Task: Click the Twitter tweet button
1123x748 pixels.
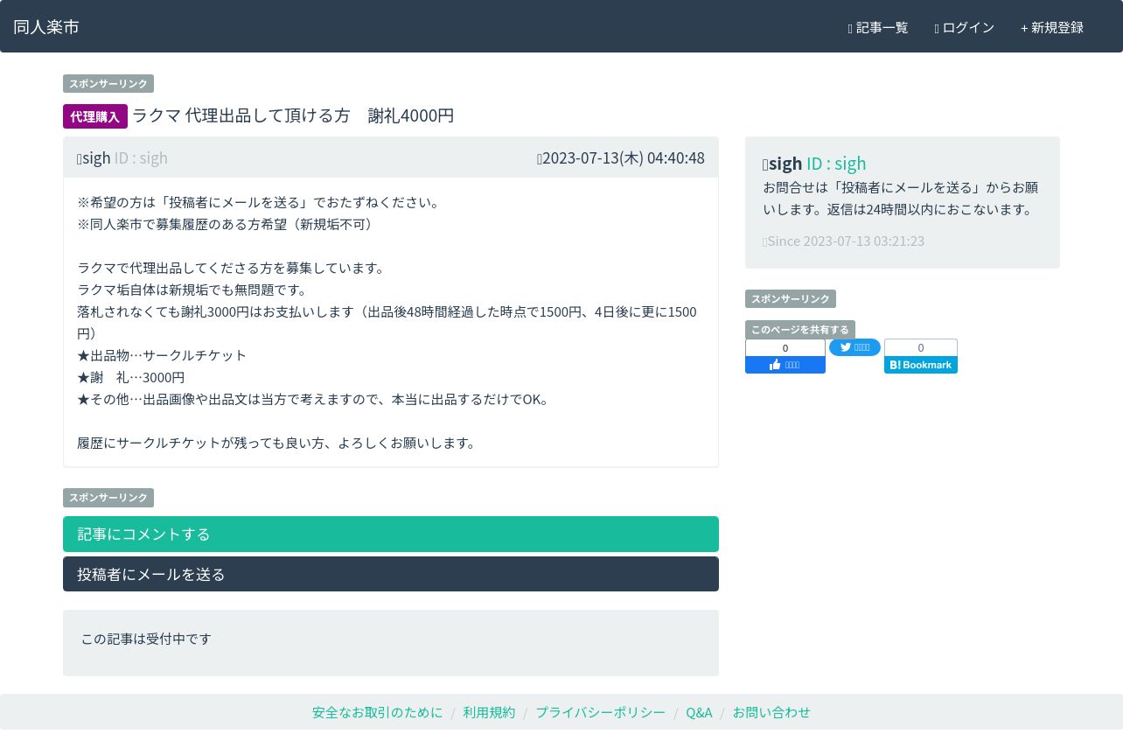Action: [854, 347]
